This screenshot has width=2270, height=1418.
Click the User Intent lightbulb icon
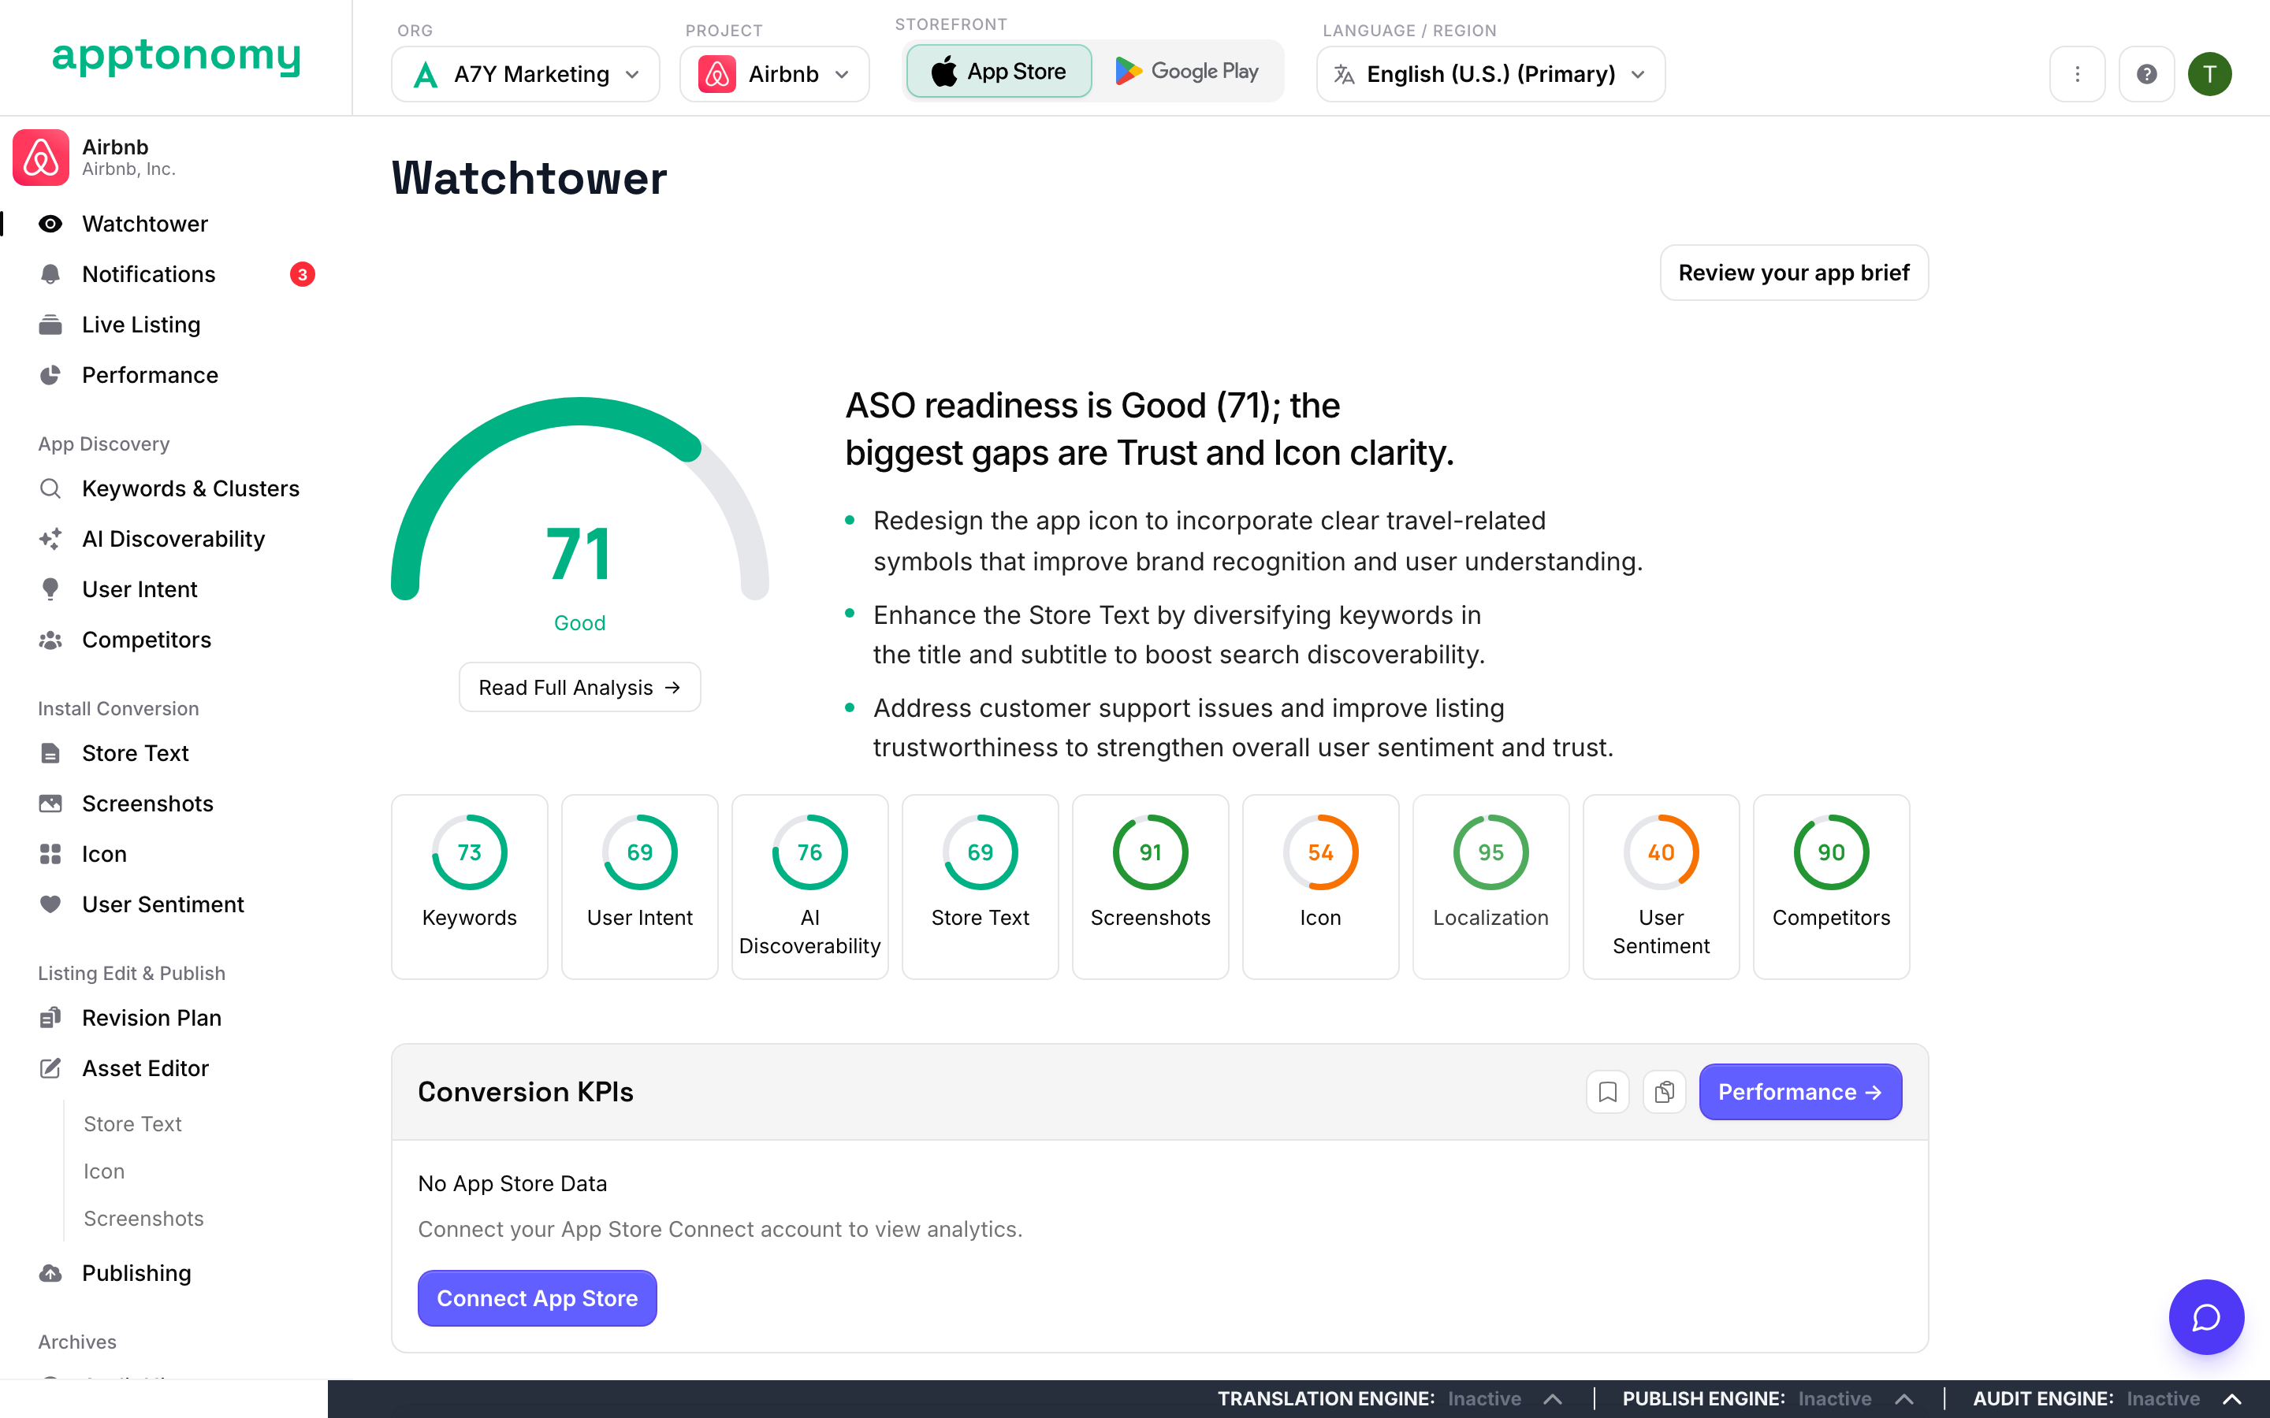click(x=50, y=589)
